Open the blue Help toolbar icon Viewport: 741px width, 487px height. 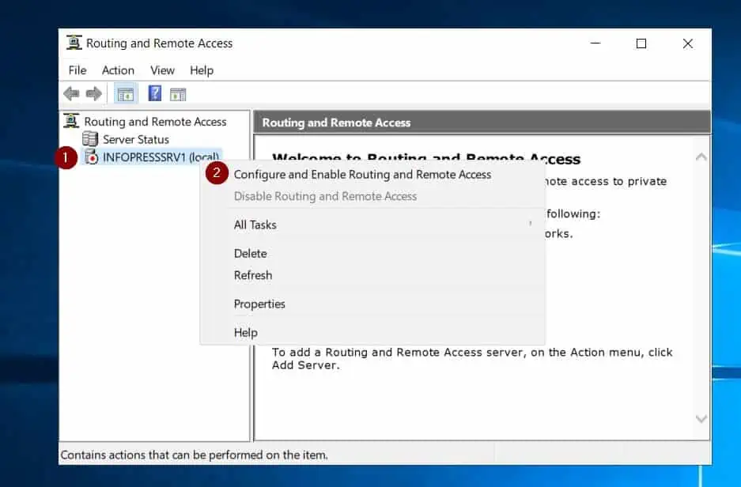point(155,94)
